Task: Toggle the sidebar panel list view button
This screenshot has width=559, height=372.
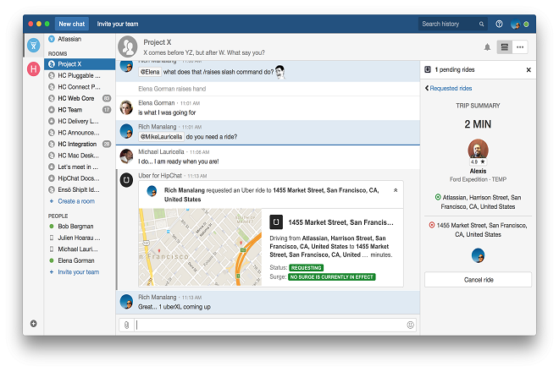Action: click(505, 47)
